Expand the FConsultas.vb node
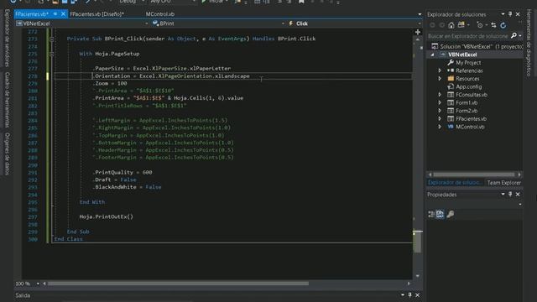The width and height of the screenshot is (537, 302). [x=440, y=95]
